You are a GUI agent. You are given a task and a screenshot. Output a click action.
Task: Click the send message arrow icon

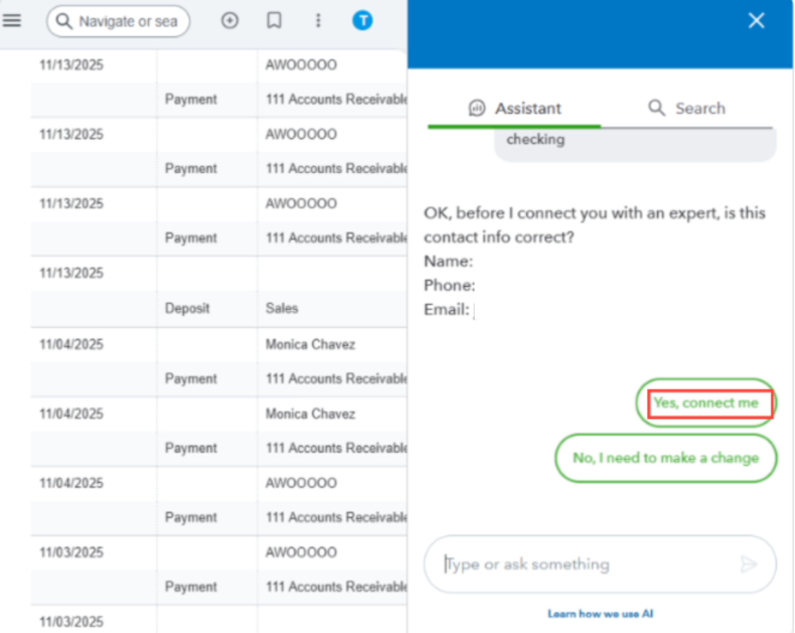pyautogui.click(x=748, y=564)
